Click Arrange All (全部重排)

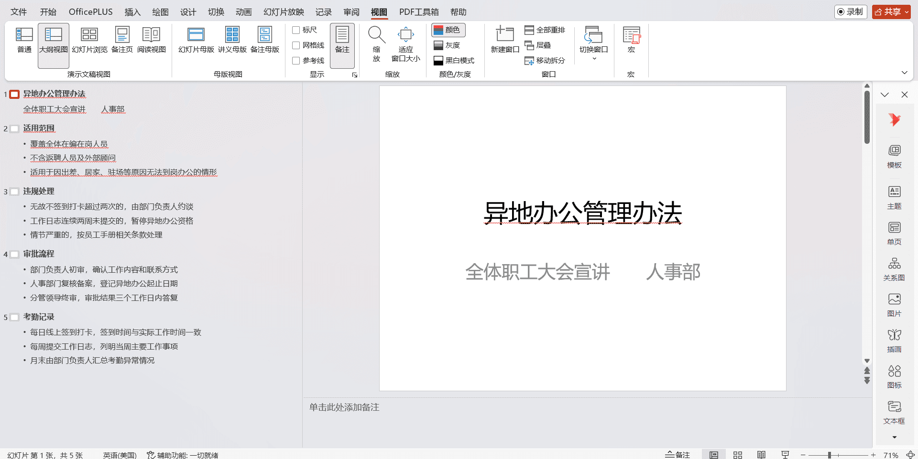pyautogui.click(x=545, y=30)
